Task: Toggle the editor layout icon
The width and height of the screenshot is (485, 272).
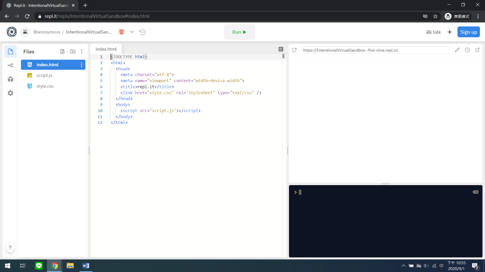Action: point(281,49)
